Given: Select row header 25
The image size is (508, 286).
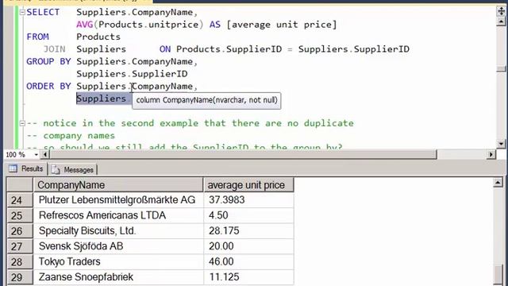Looking at the screenshot, I should [x=20, y=215].
